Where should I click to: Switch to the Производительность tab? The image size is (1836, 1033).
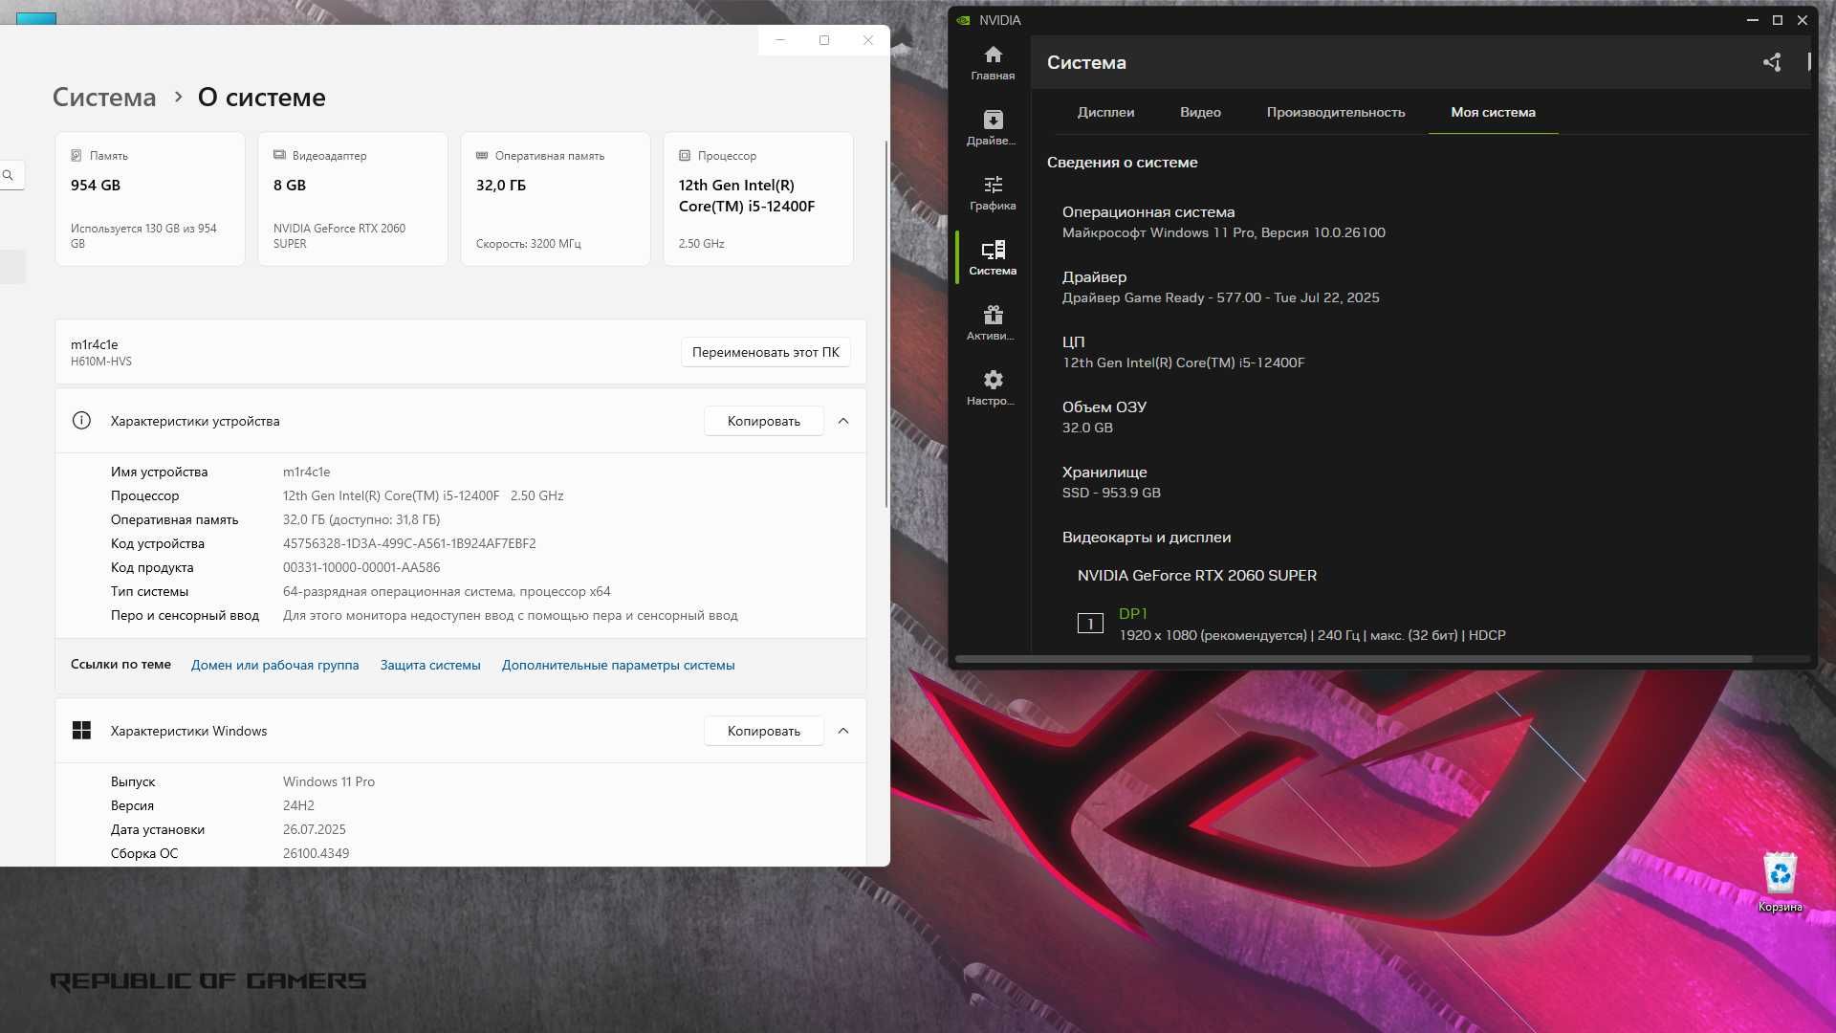pyautogui.click(x=1336, y=112)
